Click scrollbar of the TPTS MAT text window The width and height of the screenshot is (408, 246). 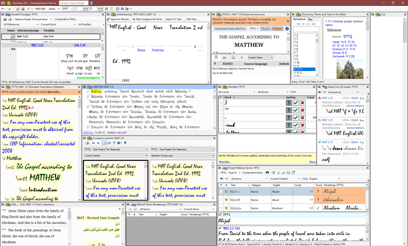pos(79,148)
